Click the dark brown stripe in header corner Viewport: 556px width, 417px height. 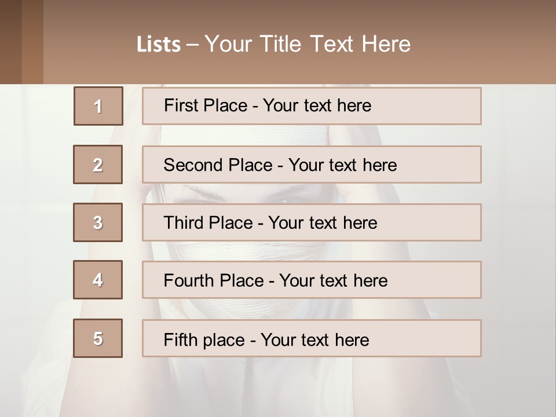(x=10, y=42)
